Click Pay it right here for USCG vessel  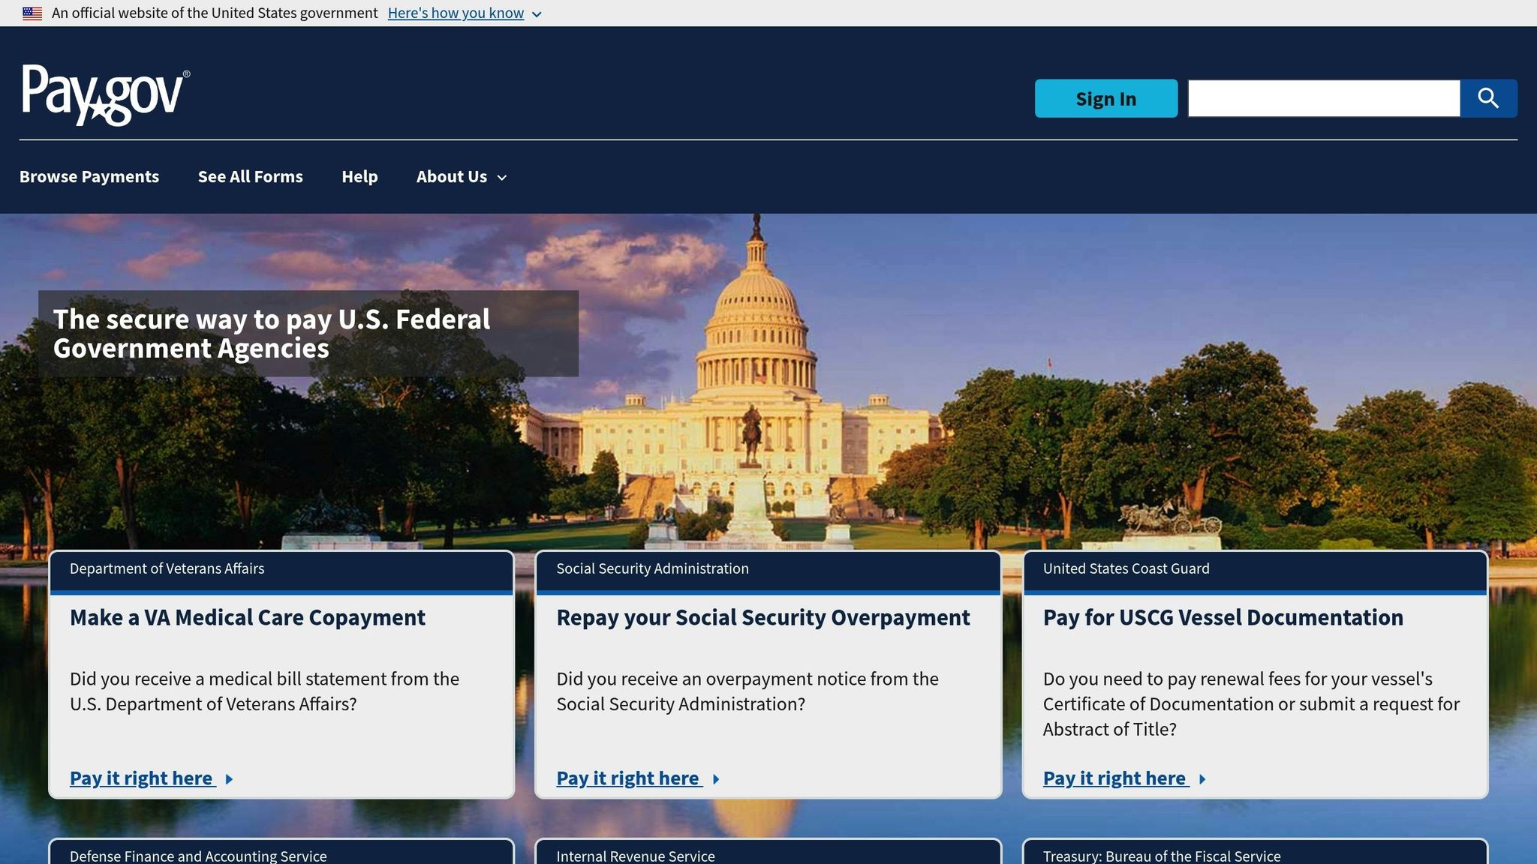pyautogui.click(x=1114, y=778)
